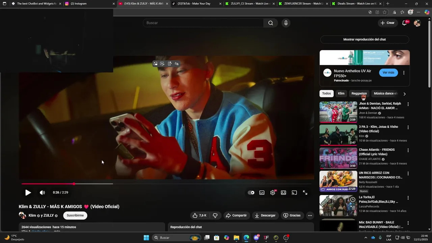Click the Ver más ad button
Screen dimensions: 432x243
pos(388,73)
